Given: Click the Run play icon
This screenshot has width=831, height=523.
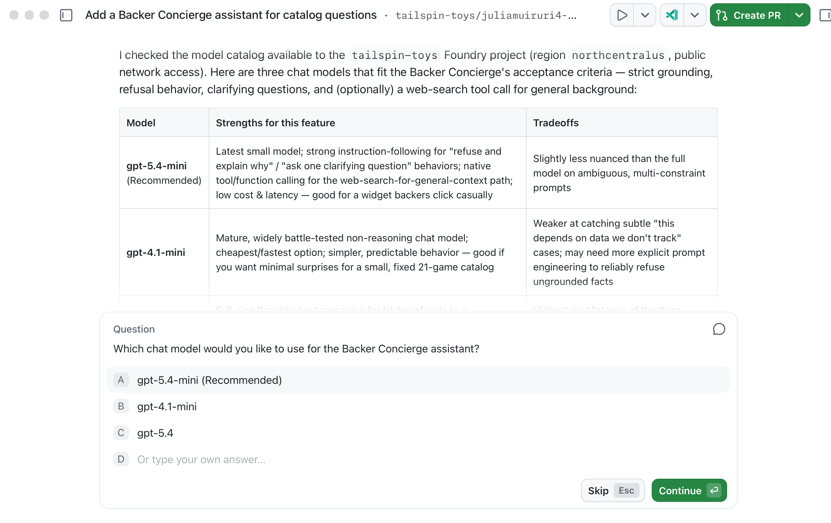Looking at the screenshot, I should click(622, 15).
